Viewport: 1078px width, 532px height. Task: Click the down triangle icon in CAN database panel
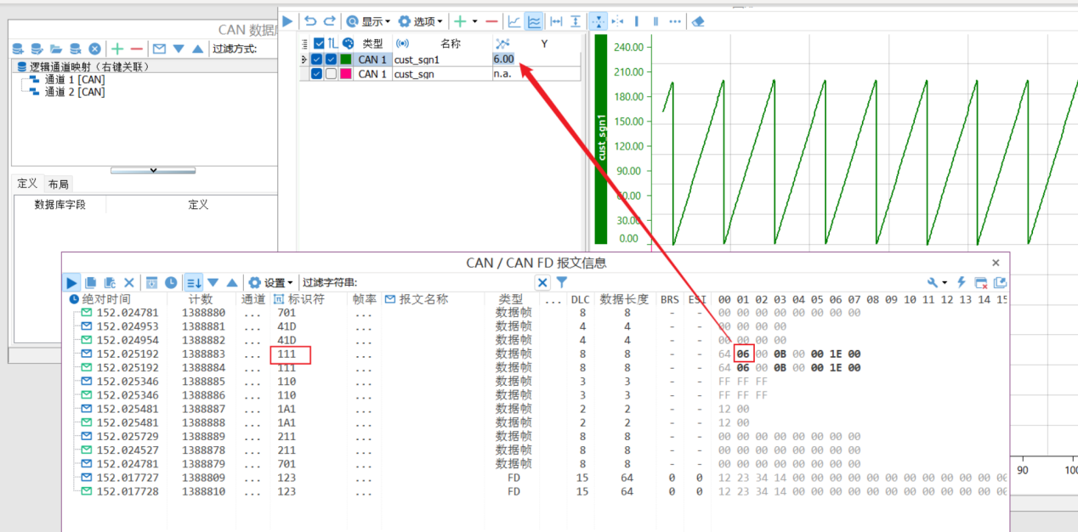tap(179, 48)
